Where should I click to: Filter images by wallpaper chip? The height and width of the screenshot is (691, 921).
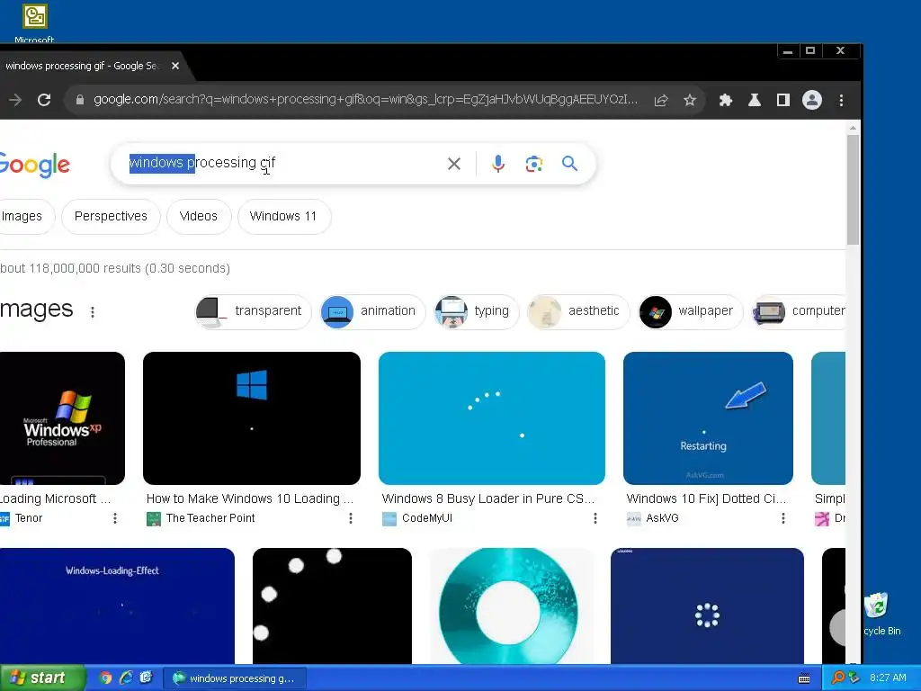point(690,311)
